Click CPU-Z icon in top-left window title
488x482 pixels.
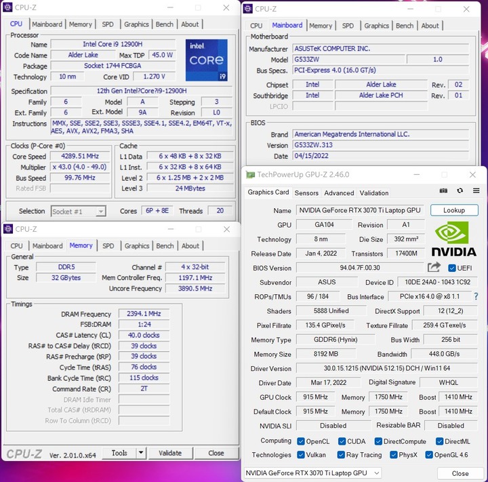(x=7, y=7)
